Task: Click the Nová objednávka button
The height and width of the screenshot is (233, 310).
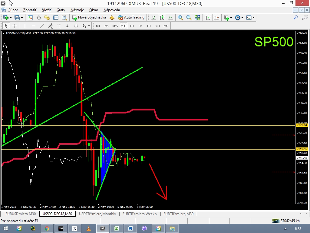Action: pyautogui.click(x=89, y=17)
